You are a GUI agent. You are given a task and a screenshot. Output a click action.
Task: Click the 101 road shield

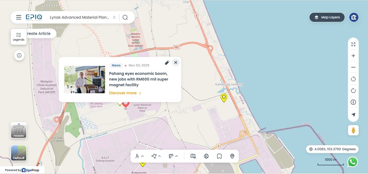pos(177,47)
